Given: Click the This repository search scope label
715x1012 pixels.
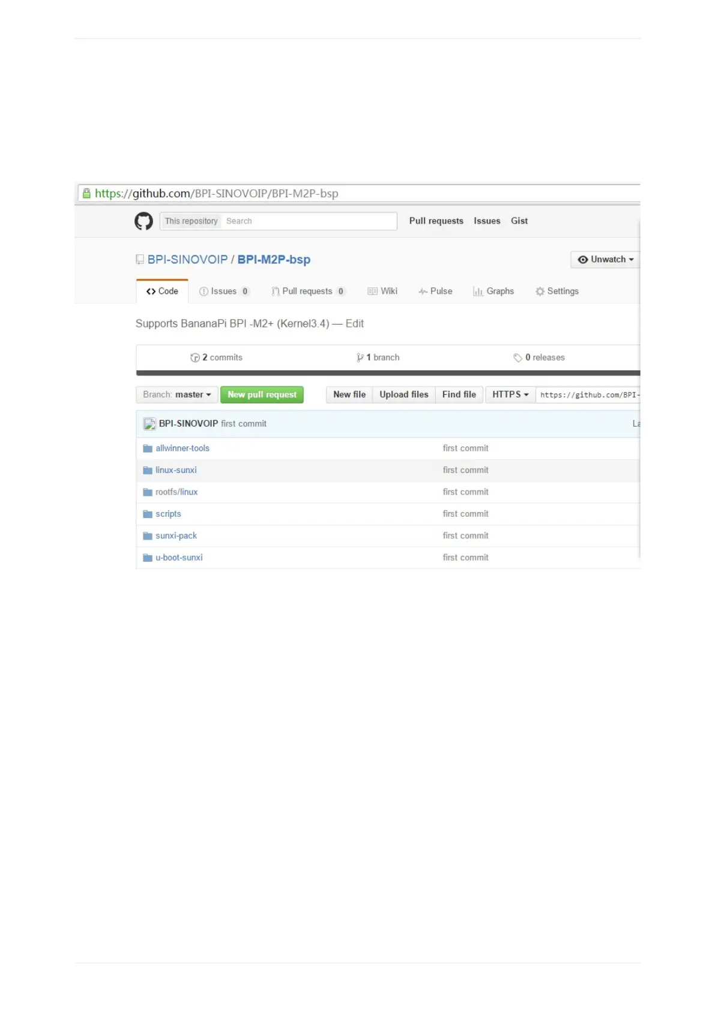Looking at the screenshot, I should click(191, 221).
